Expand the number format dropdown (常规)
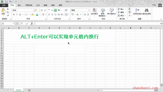 pyautogui.click(x=88, y=10)
